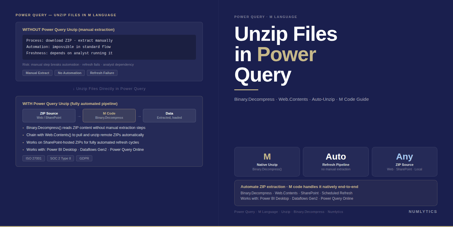Click bullet 'Chain with Web.Contents()'
The width and height of the screenshot is (453, 227).
click(85, 135)
